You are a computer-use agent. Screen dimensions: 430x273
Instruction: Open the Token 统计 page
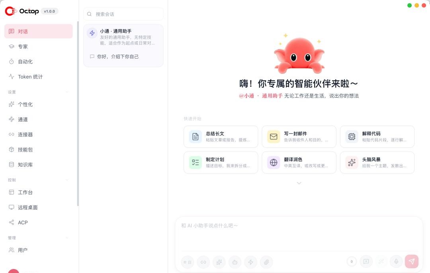(x=38, y=77)
